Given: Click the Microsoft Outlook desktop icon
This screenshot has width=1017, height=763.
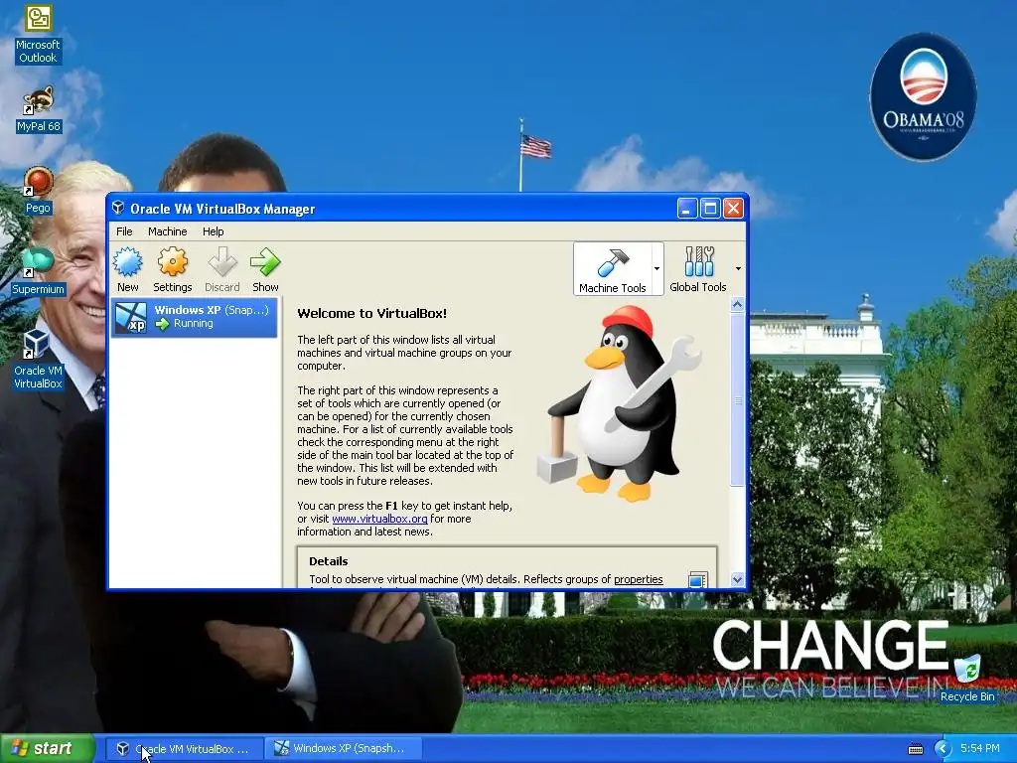Looking at the screenshot, I should click(x=38, y=35).
